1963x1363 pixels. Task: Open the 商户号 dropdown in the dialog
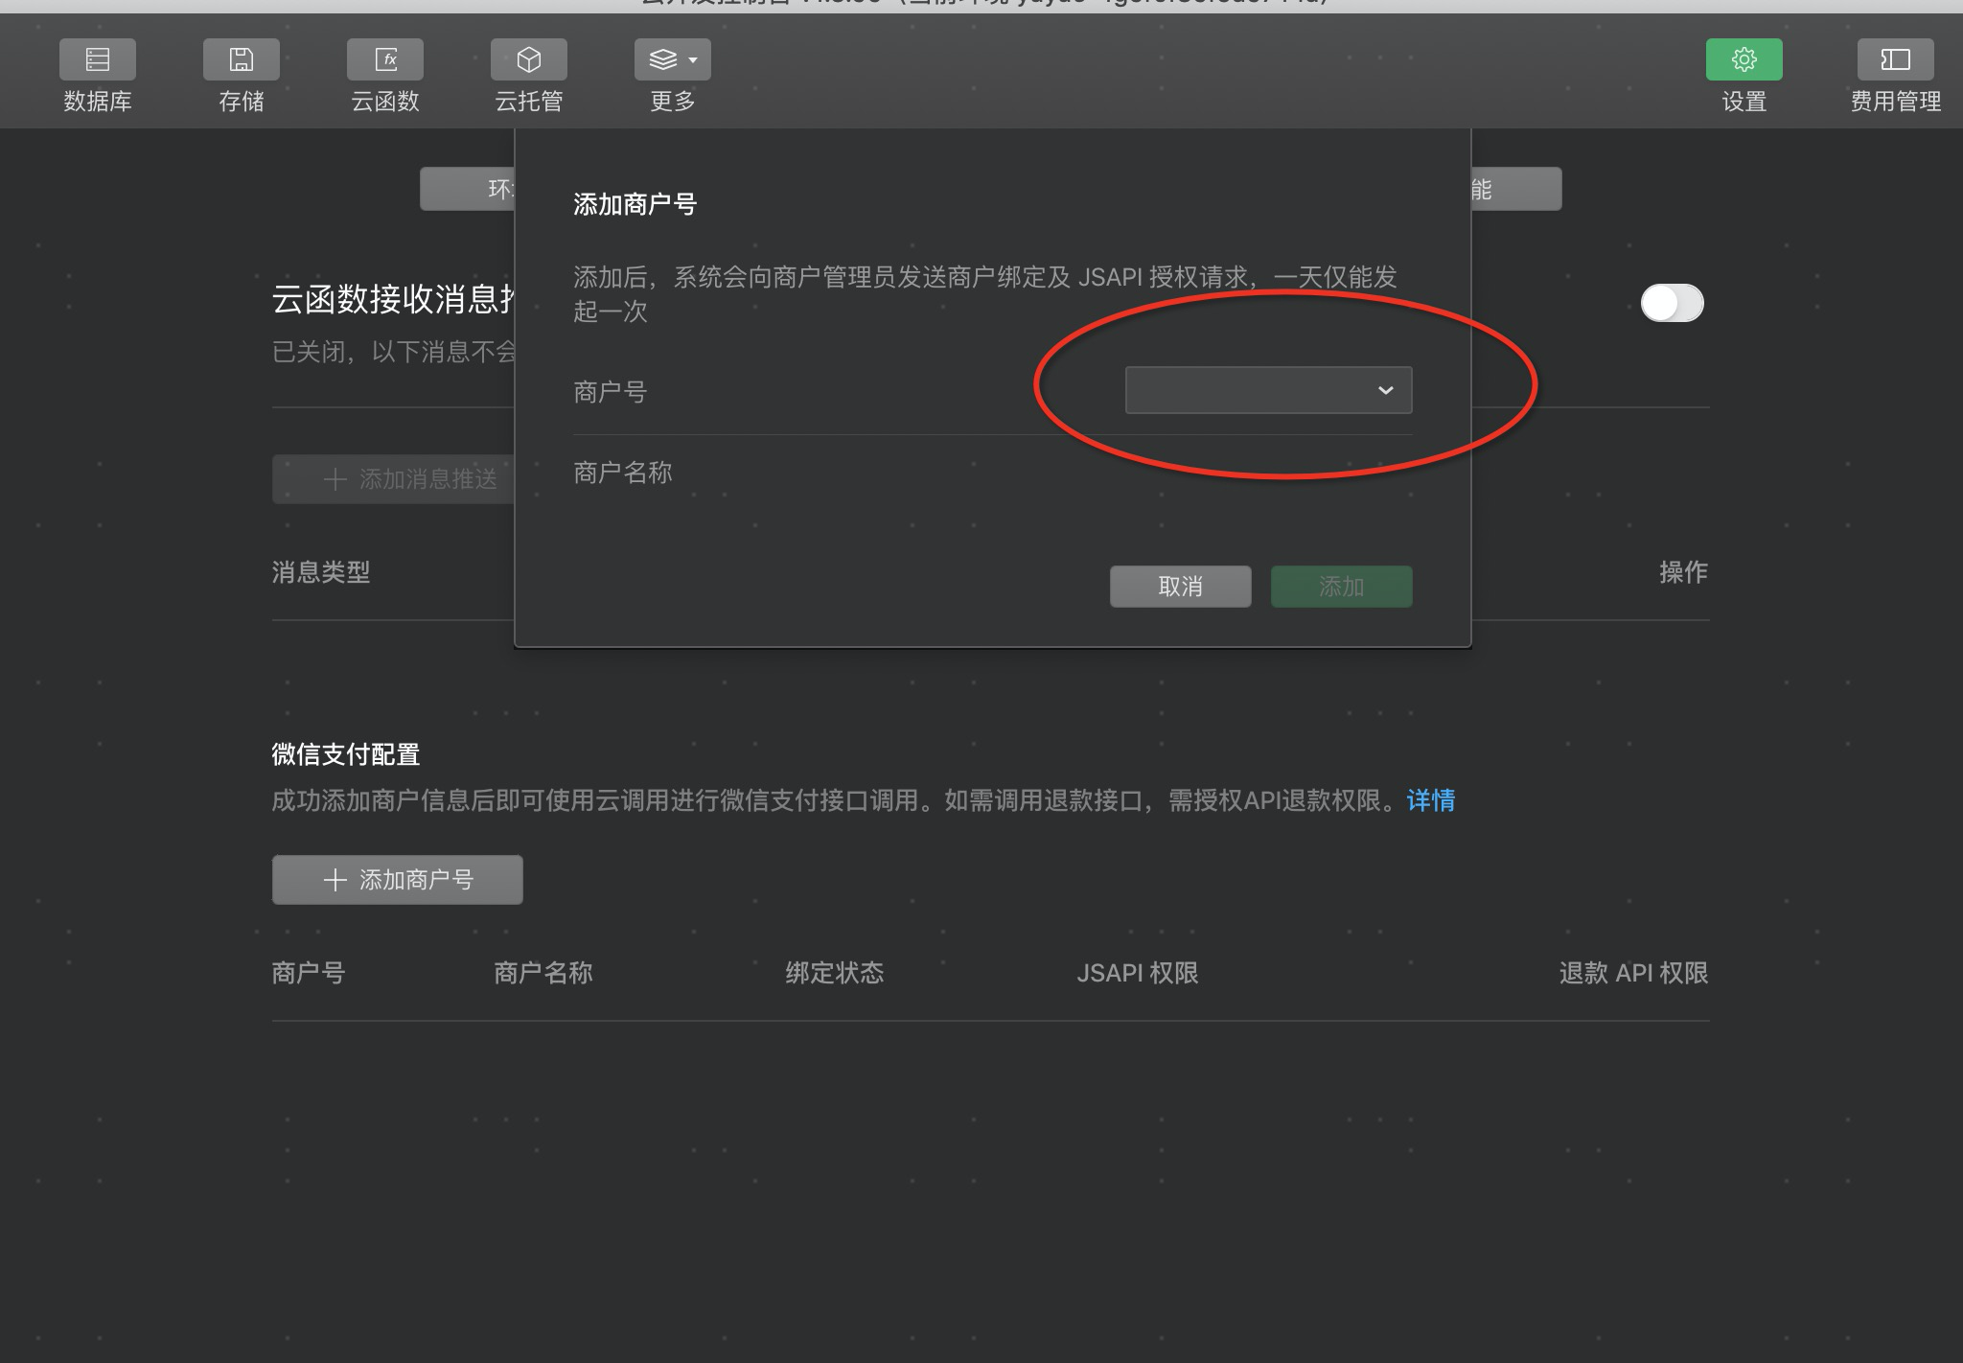click(x=1267, y=390)
